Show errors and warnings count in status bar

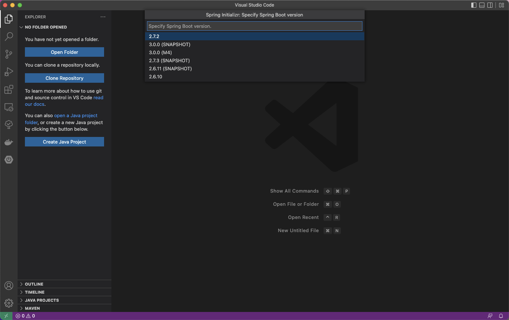(x=25, y=316)
